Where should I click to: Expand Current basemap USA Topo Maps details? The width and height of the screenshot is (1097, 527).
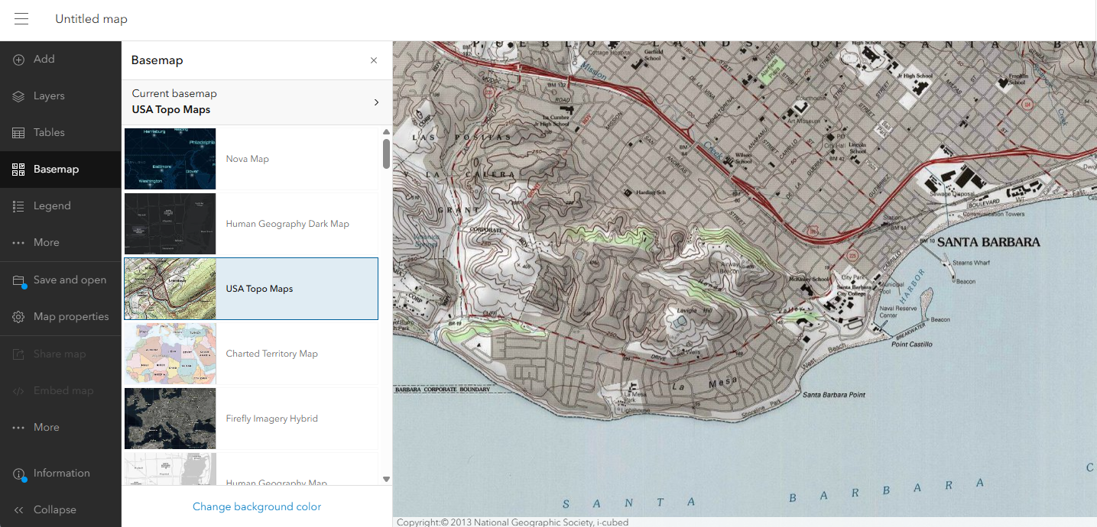click(375, 102)
